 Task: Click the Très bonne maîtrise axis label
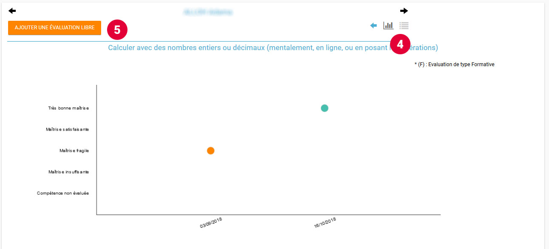pyautogui.click(x=68, y=108)
